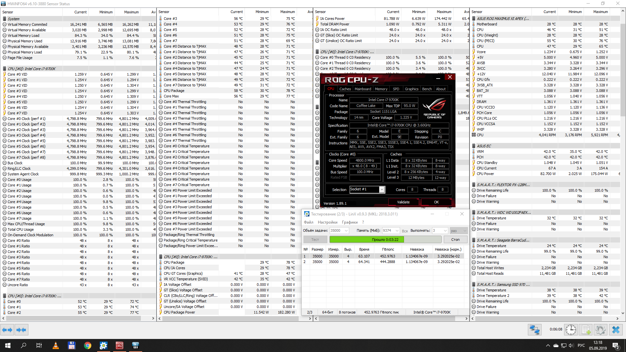Click the logging sheet with plus icon
This screenshot has width=626, height=352.
586,330
